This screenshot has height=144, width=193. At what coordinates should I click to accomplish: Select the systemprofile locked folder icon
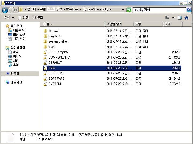click(x=45, y=41)
